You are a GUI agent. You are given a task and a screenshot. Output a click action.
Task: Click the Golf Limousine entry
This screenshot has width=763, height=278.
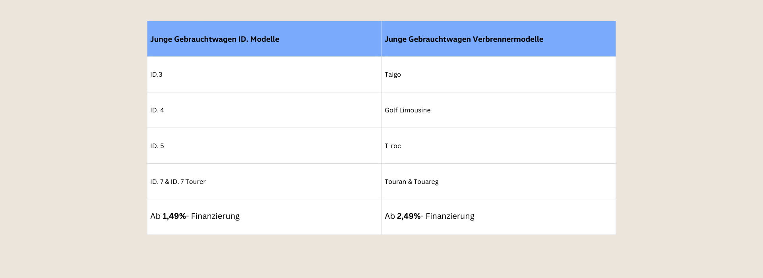tap(407, 110)
